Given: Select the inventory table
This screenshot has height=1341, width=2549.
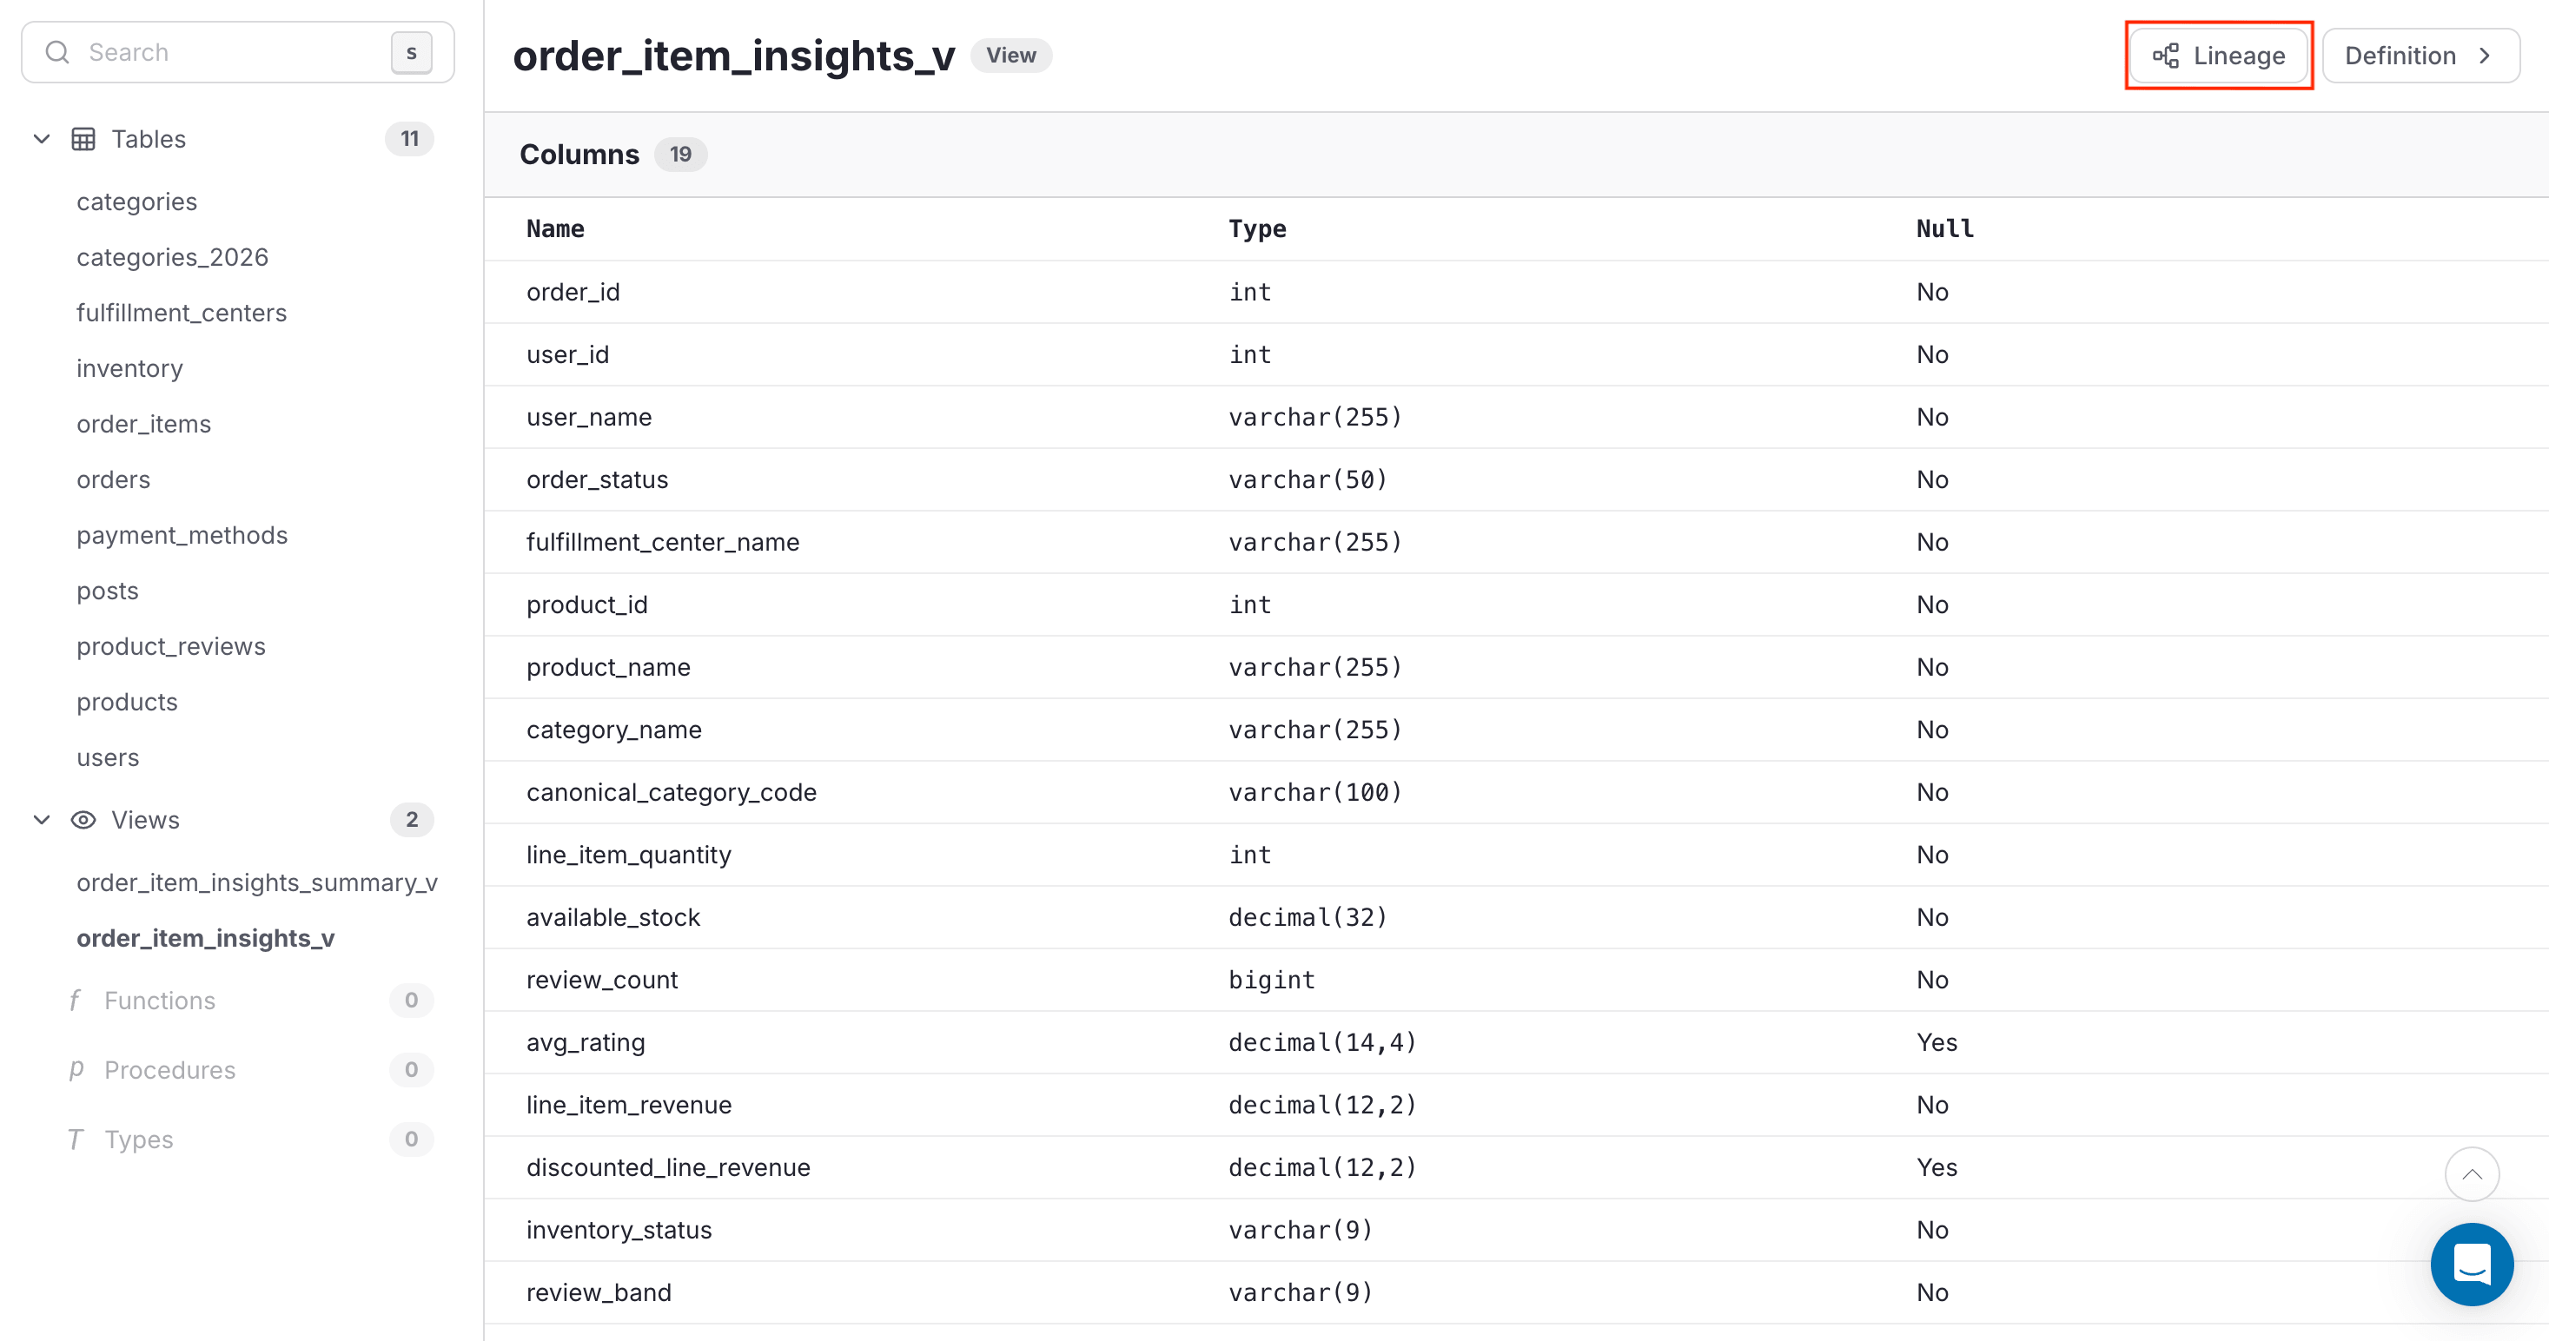Looking at the screenshot, I should [x=129, y=368].
